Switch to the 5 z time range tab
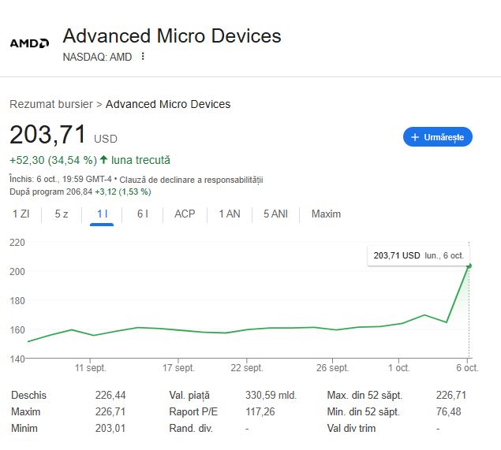501x450 pixels. point(62,214)
